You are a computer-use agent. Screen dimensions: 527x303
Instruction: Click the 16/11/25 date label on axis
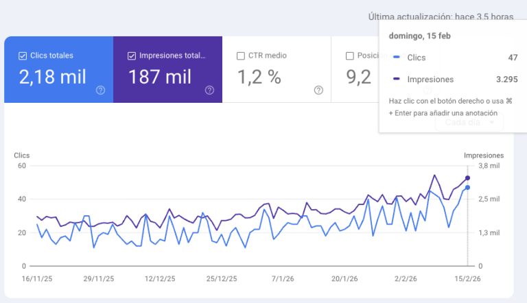(37, 279)
